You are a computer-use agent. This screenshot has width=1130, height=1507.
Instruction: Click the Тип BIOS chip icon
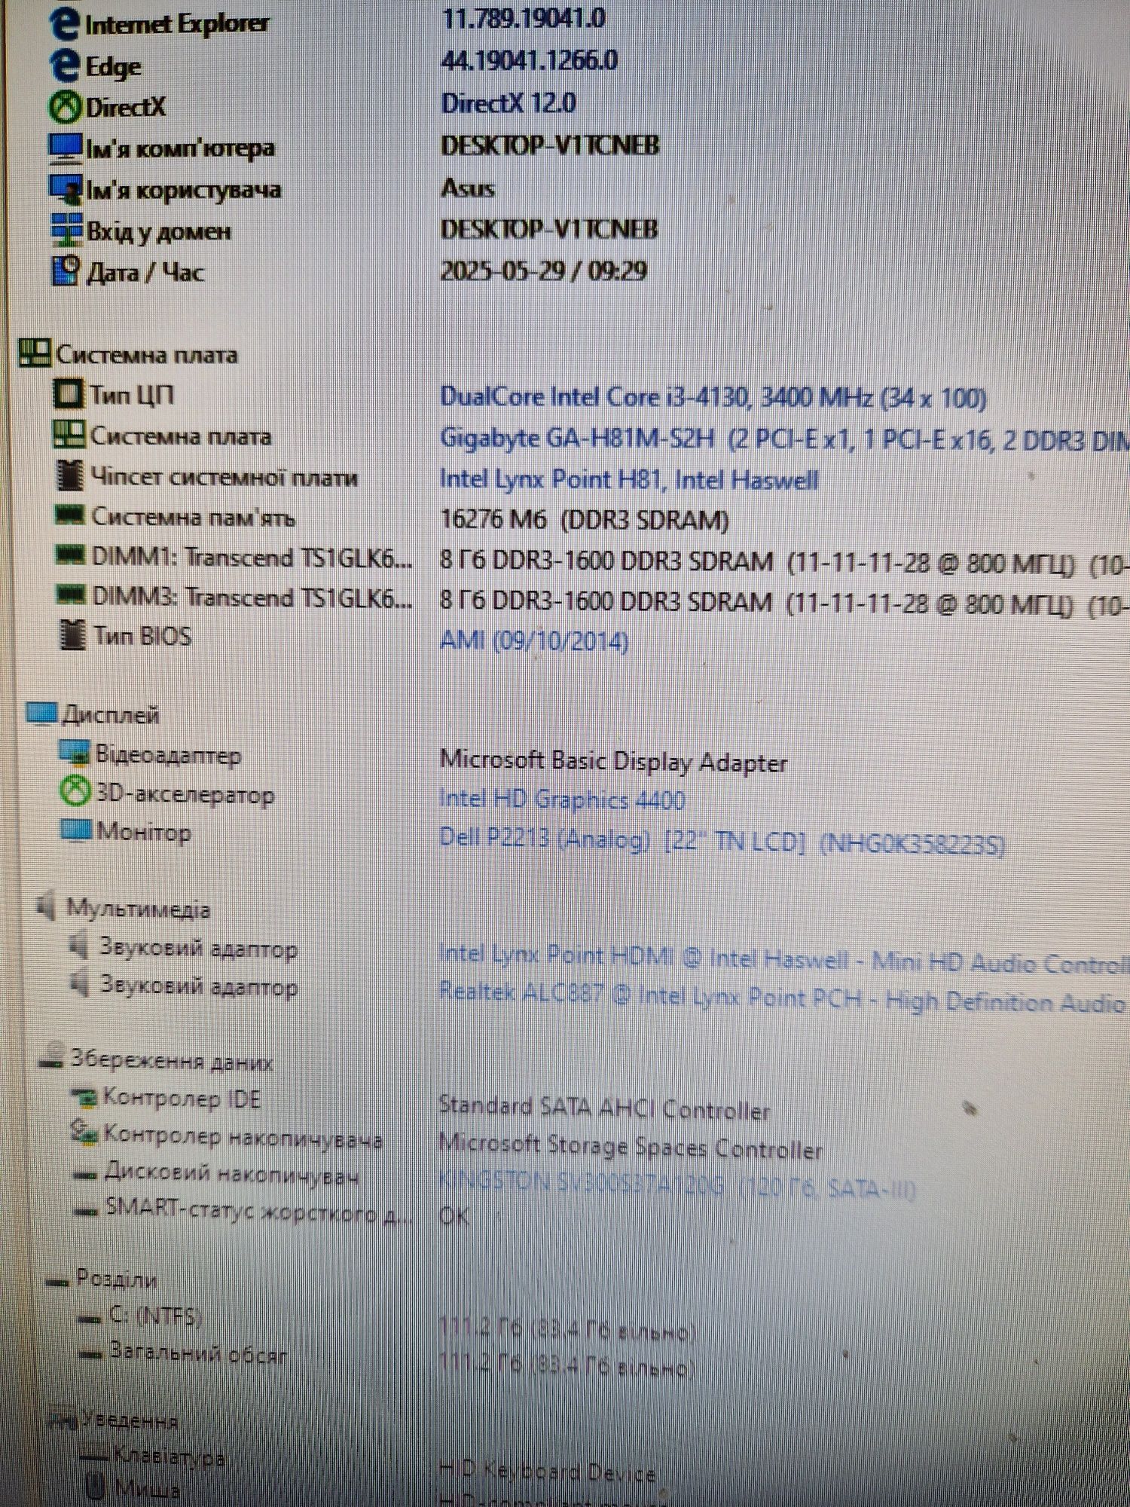coord(72,634)
